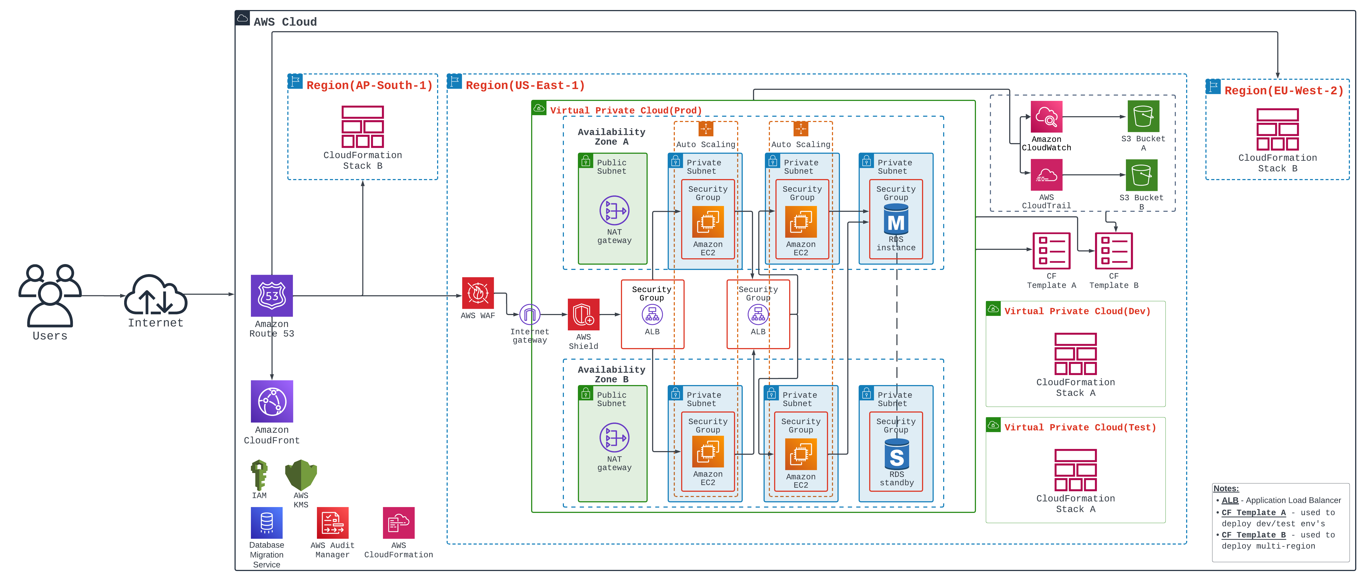This screenshot has height=581, width=1366.
Task: Click the AWS KMS icon
Action: point(301,475)
